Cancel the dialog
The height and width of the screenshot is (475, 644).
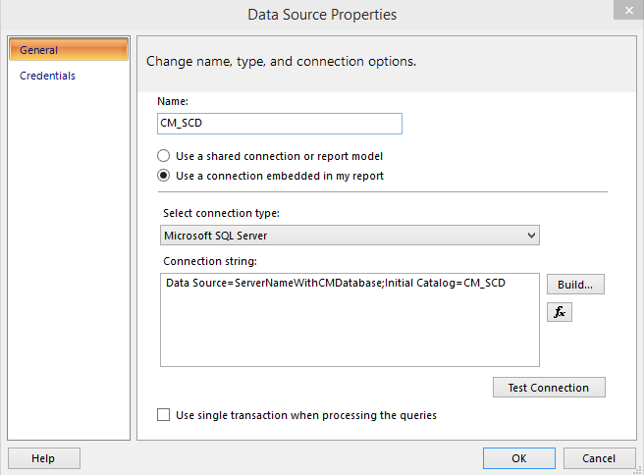(599, 458)
